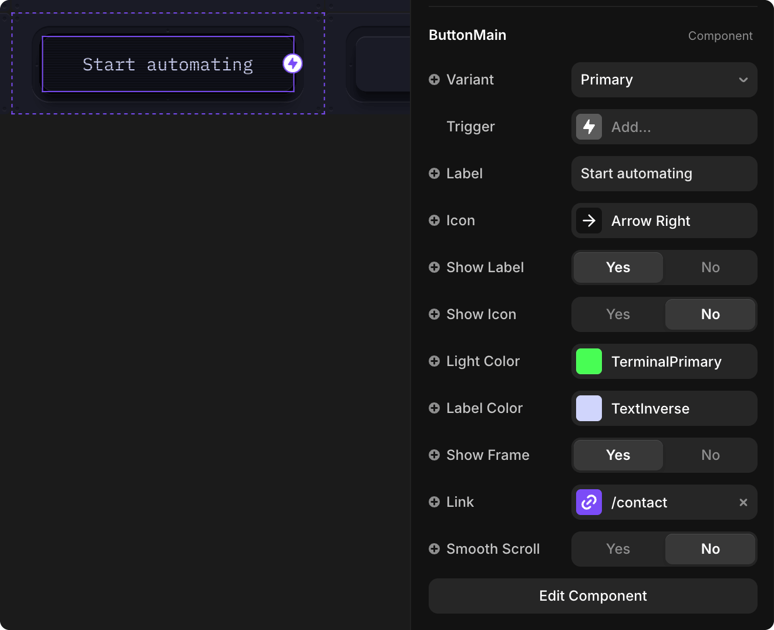Click the Edit Component button

tap(593, 596)
